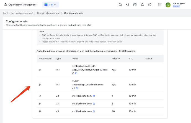This screenshot has height=123, width=191.
Task: Click the Note heading in the info box
Action: point(42,32)
